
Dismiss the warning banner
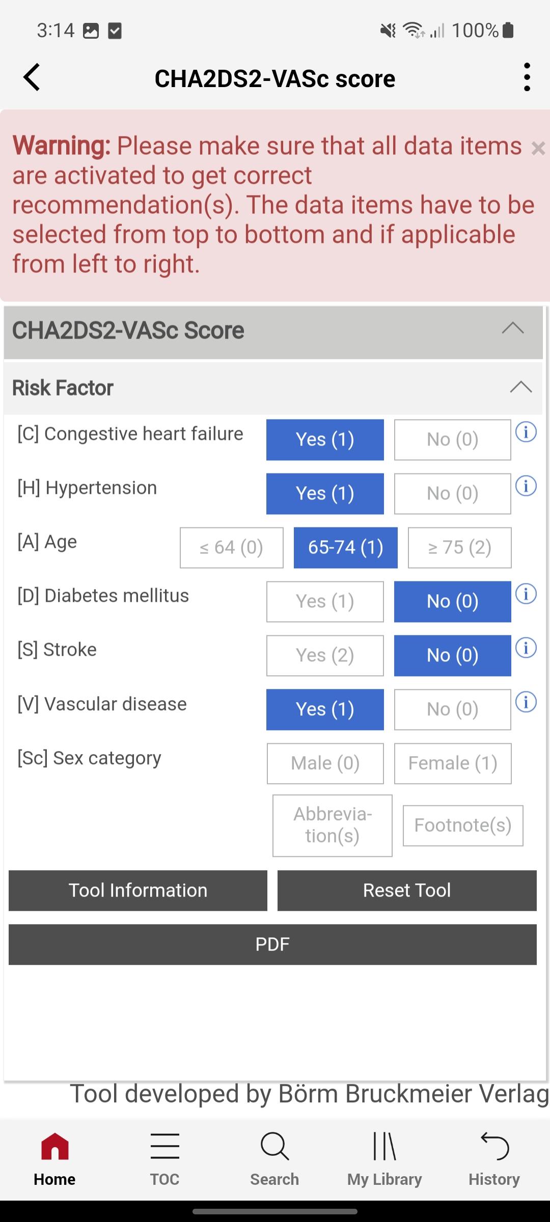pos(538,148)
